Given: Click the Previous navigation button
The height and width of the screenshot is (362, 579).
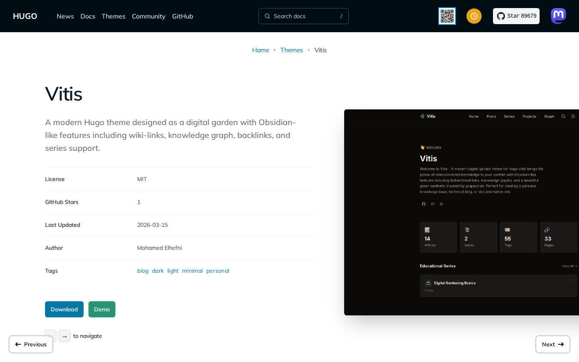Looking at the screenshot, I should (x=31, y=344).
